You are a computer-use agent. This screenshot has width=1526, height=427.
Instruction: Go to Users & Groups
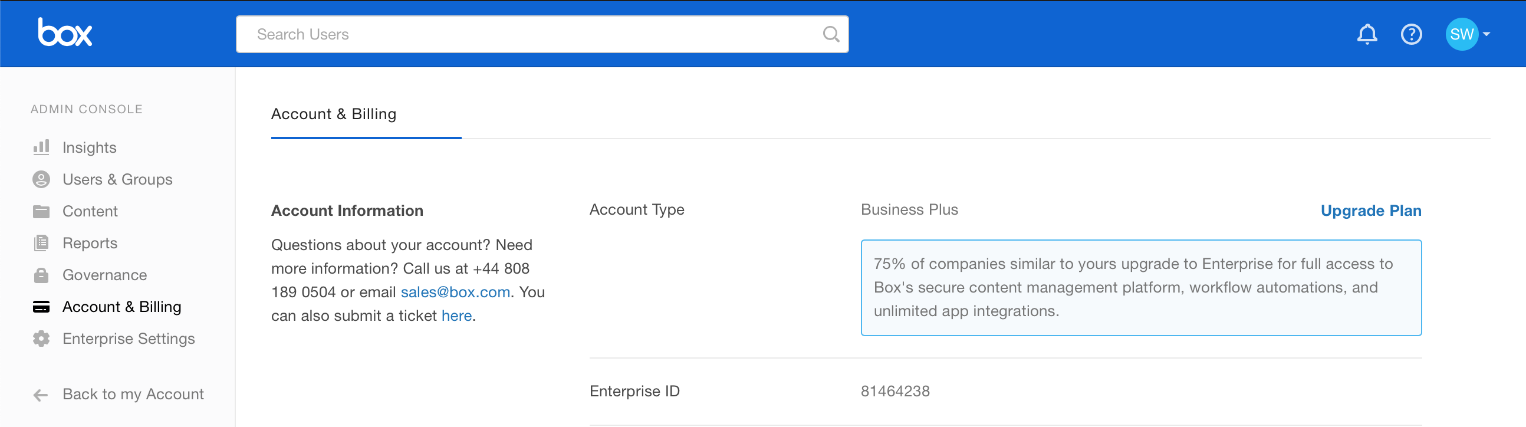coord(117,179)
